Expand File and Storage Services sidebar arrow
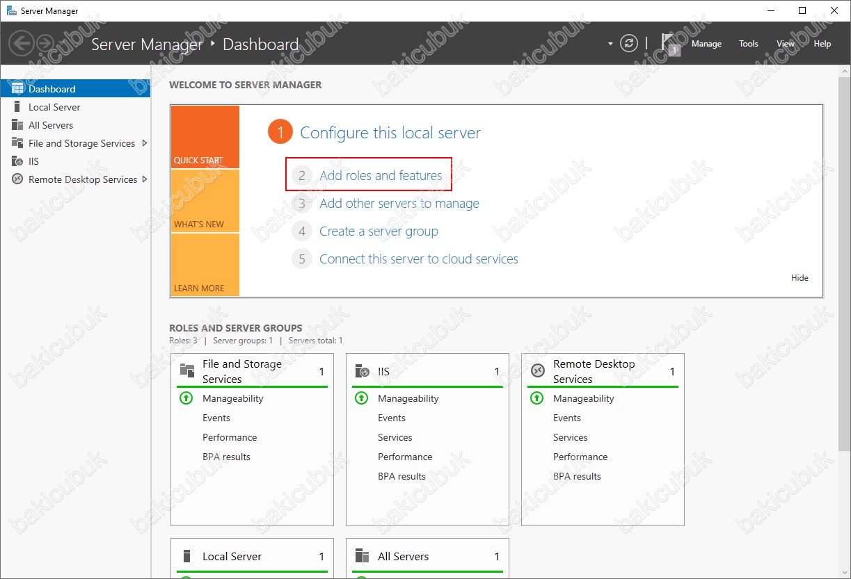This screenshot has height=579, width=851. [145, 143]
